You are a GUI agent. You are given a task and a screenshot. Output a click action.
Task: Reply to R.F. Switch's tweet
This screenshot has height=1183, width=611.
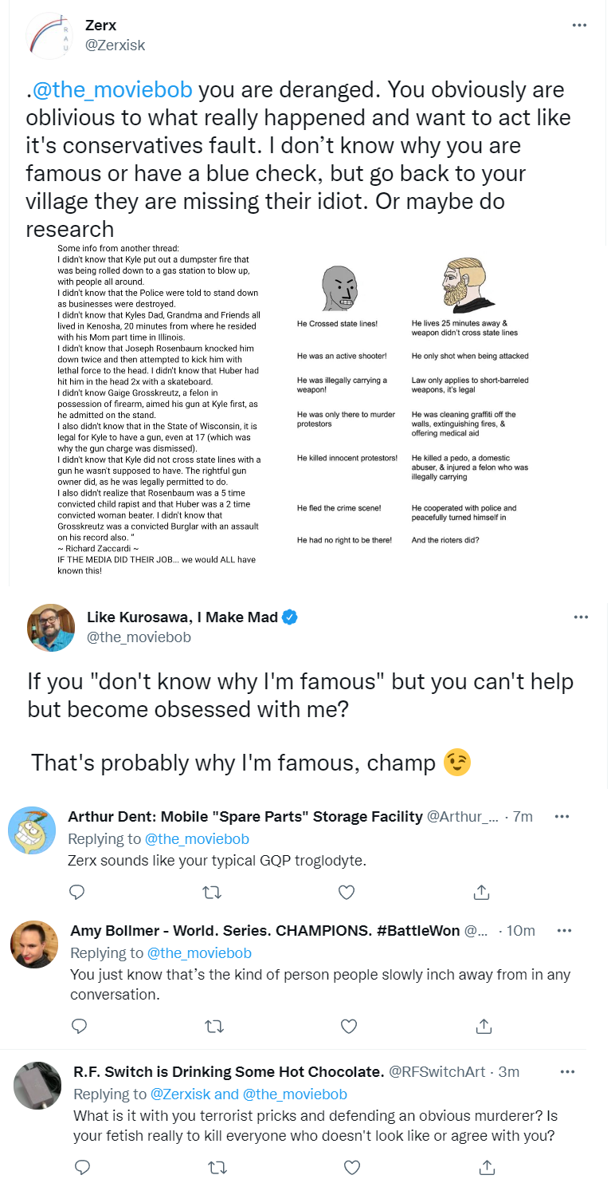coord(81,1168)
